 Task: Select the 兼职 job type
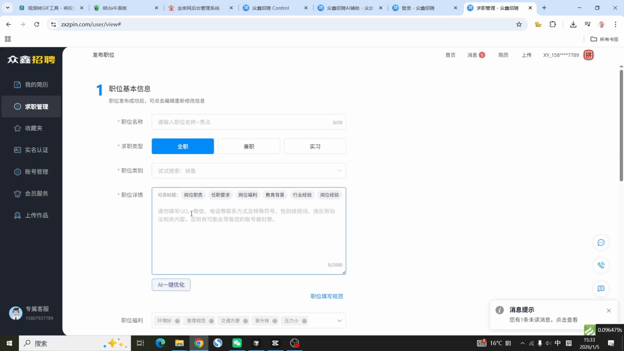(249, 146)
